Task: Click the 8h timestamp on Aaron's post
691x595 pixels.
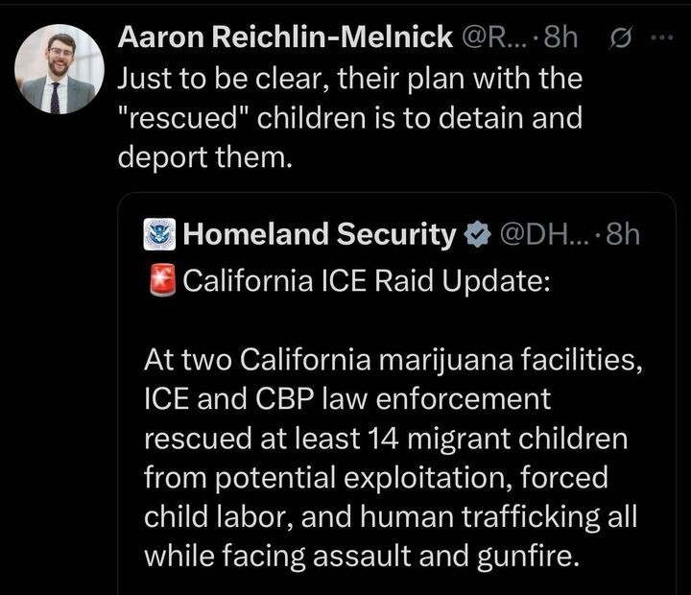Action: click(561, 37)
